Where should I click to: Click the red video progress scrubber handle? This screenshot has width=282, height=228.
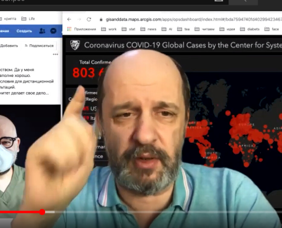click(42, 212)
